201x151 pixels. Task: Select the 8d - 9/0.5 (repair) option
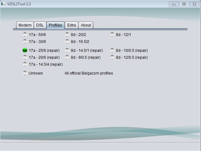pyautogui.click(x=67, y=57)
